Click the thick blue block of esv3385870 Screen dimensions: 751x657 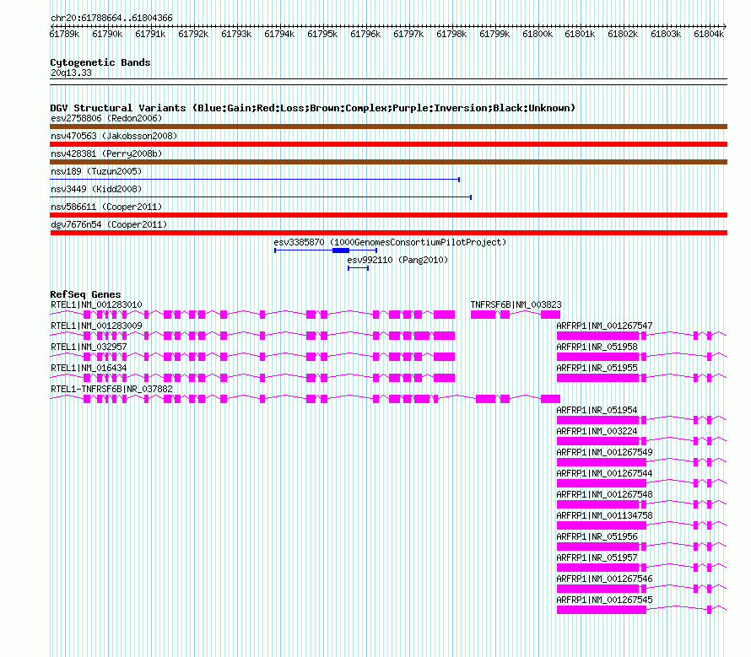click(341, 250)
